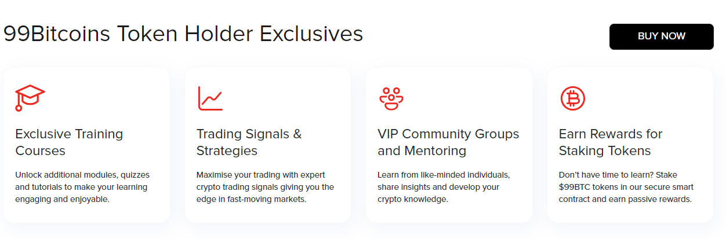Click the 'Unlock additional modules' description text
Screen dimensions: 726x239
pos(81,187)
